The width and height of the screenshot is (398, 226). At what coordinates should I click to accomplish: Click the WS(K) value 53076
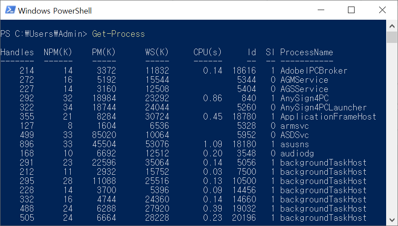point(157,145)
